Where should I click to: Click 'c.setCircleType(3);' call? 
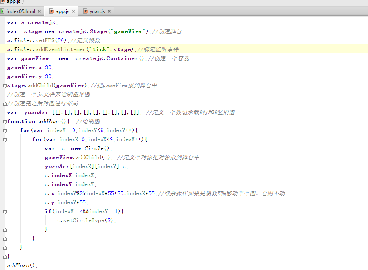coord(87,221)
